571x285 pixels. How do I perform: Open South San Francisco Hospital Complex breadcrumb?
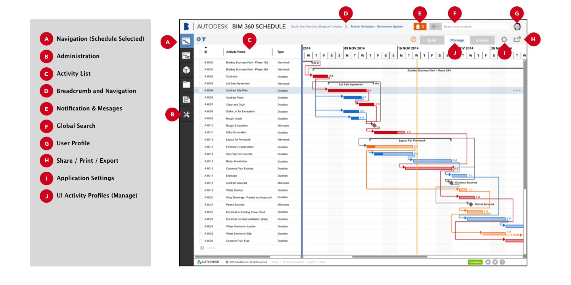[x=316, y=27]
